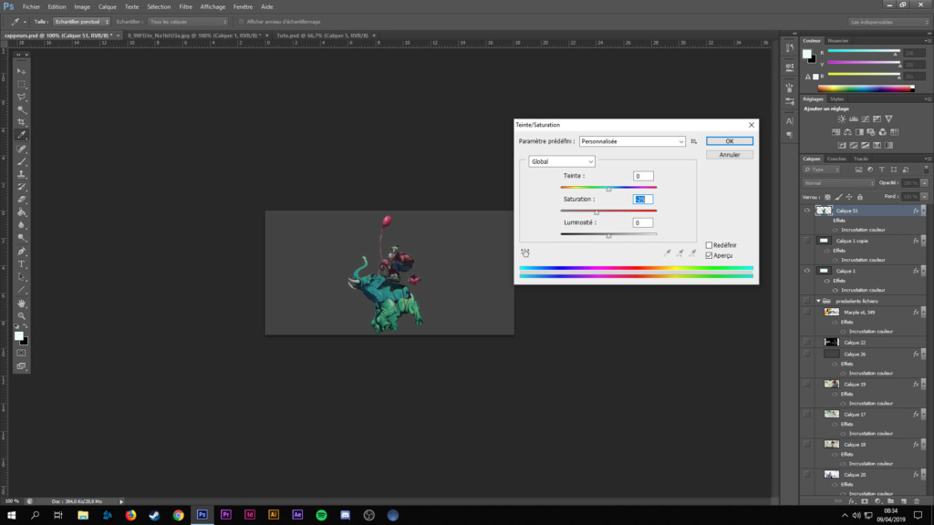This screenshot has height=525, width=934.
Task: Switch to the Couches tab
Action: pos(836,159)
